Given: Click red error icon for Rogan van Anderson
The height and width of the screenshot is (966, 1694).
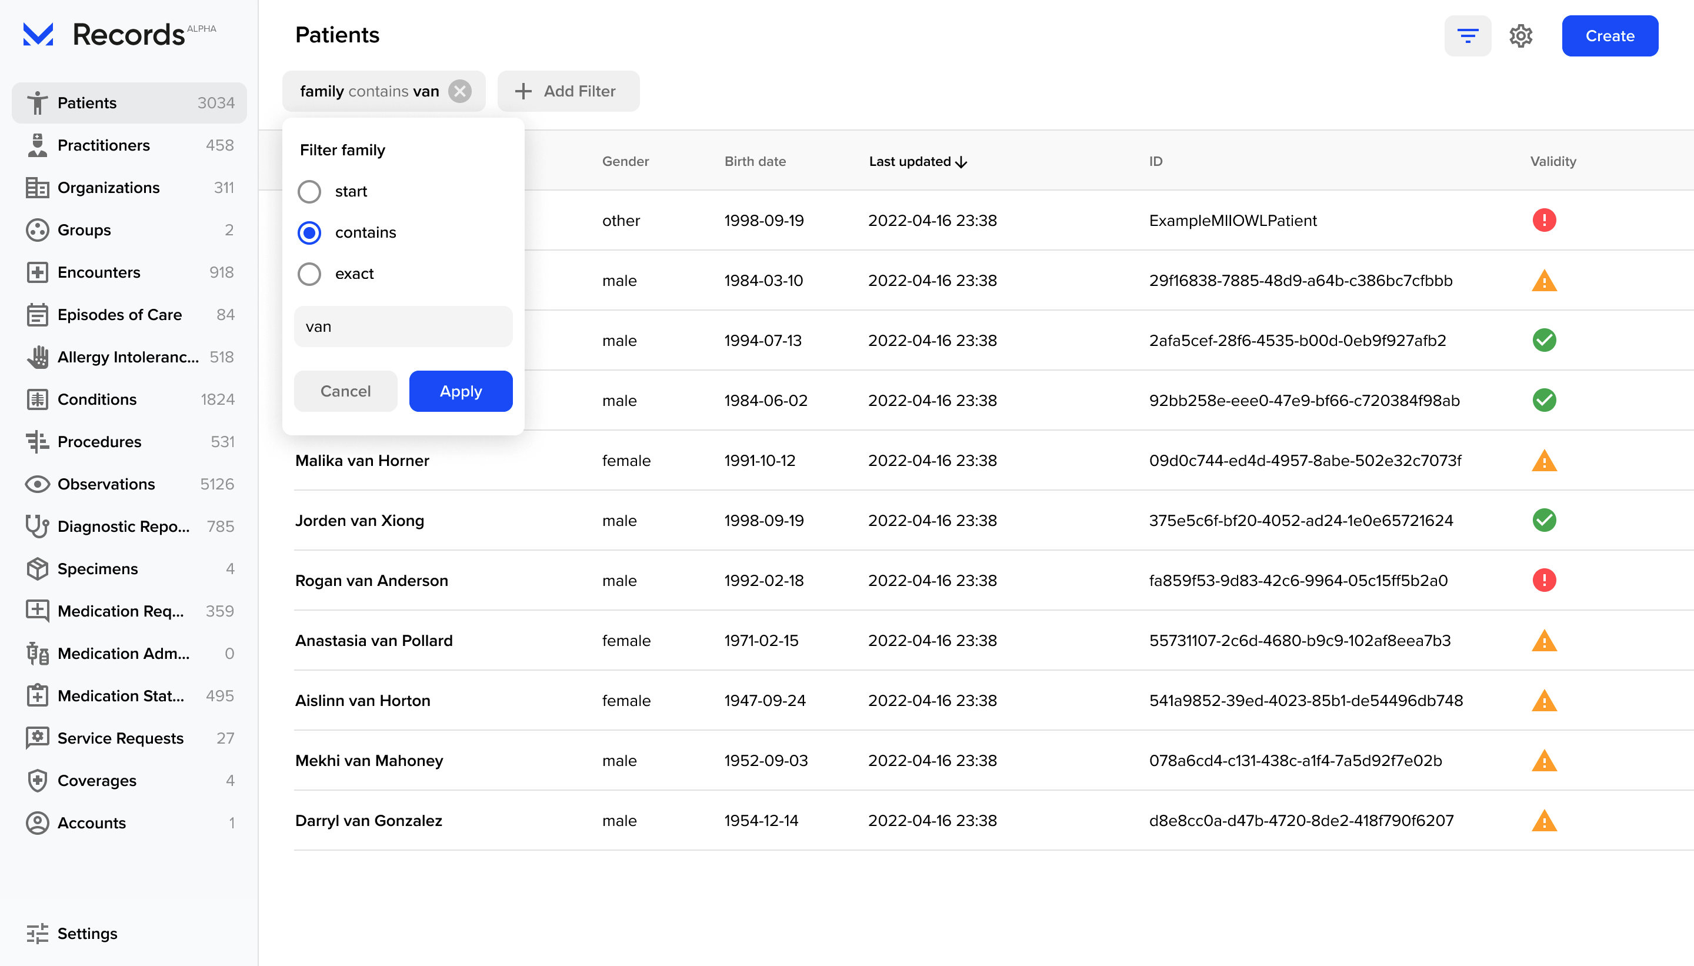Looking at the screenshot, I should [1544, 581].
